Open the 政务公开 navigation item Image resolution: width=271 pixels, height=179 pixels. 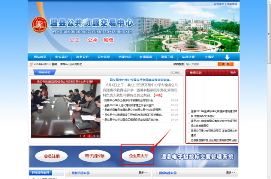(x=82, y=57)
